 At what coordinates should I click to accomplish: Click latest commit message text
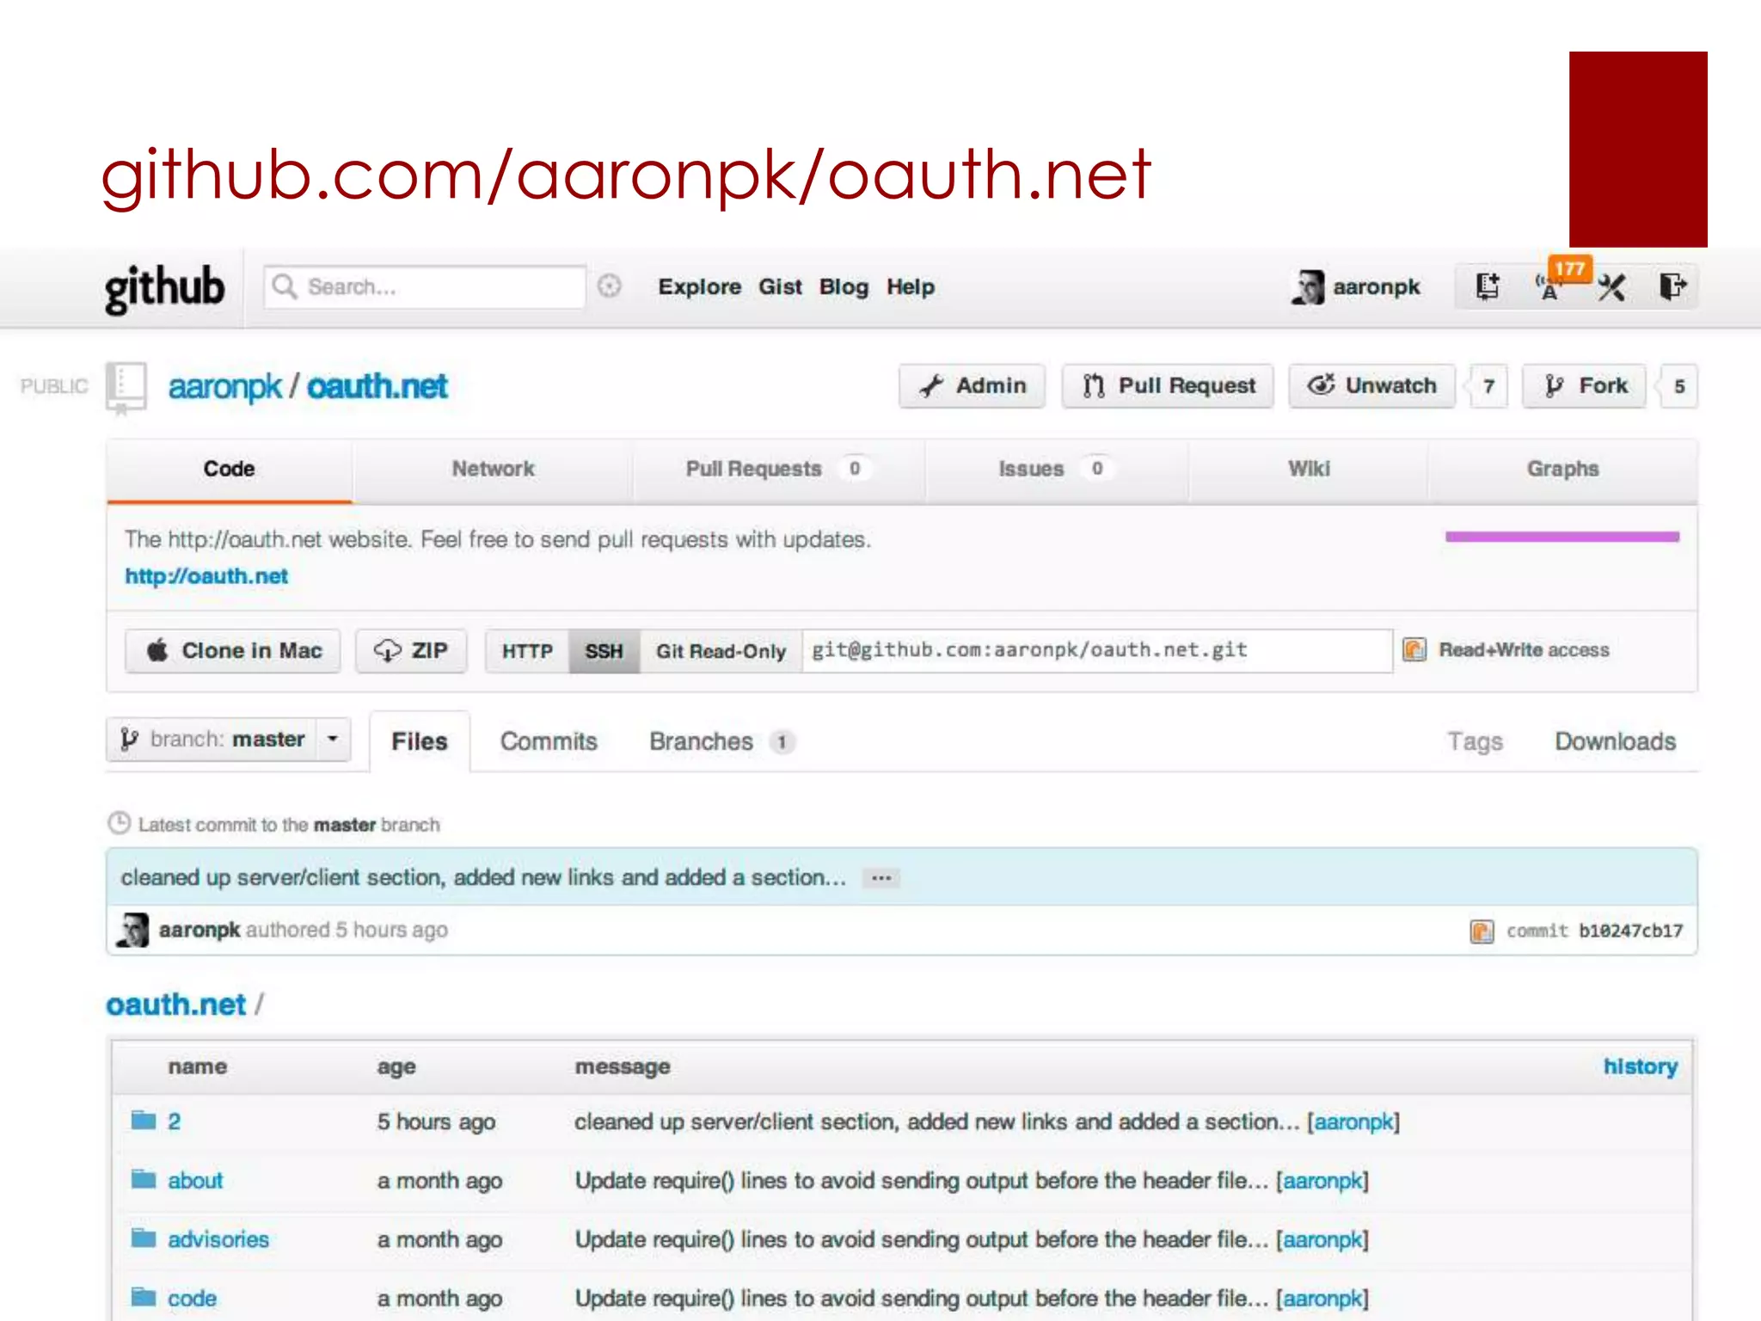pos(483,877)
